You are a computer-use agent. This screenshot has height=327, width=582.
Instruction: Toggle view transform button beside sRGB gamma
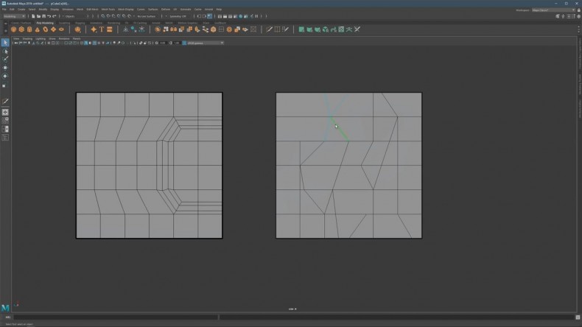184,43
